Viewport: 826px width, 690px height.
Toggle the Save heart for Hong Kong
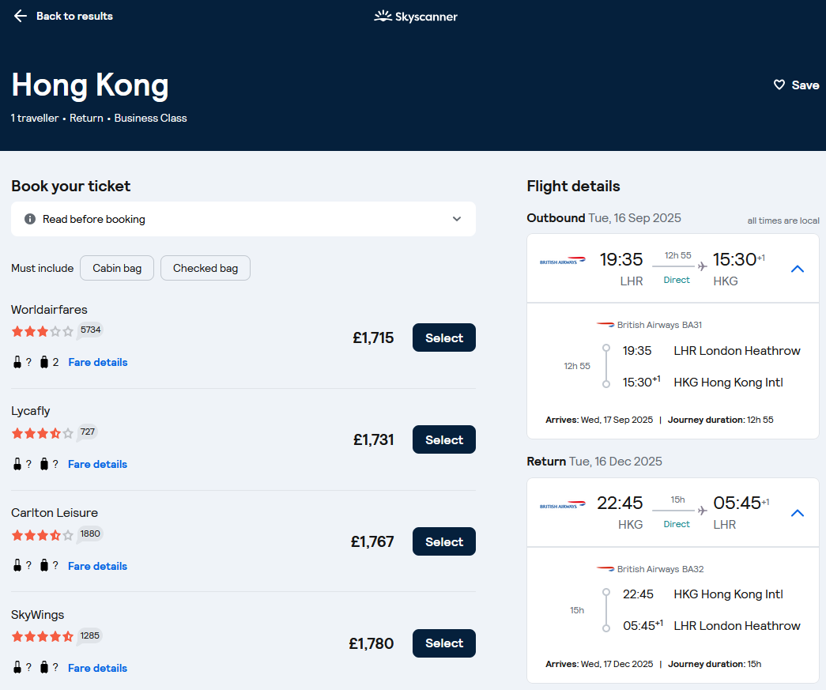[779, 85]
